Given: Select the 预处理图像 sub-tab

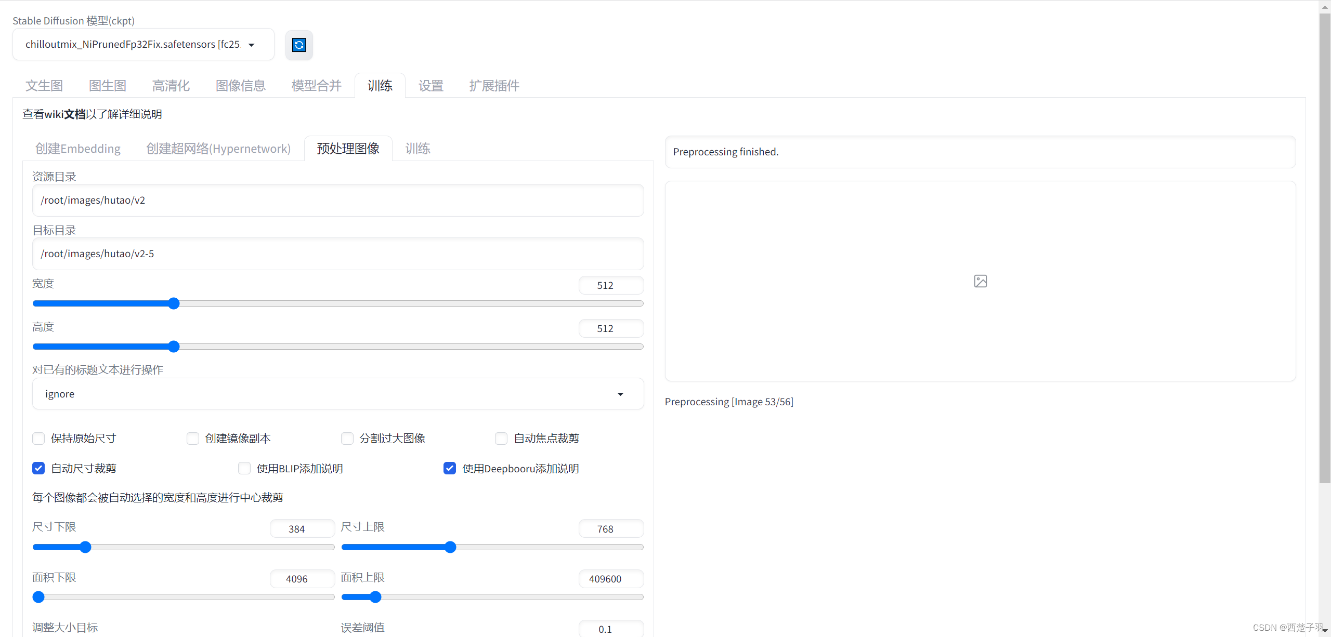Looking at the screenshot, I should click(348, 149).
